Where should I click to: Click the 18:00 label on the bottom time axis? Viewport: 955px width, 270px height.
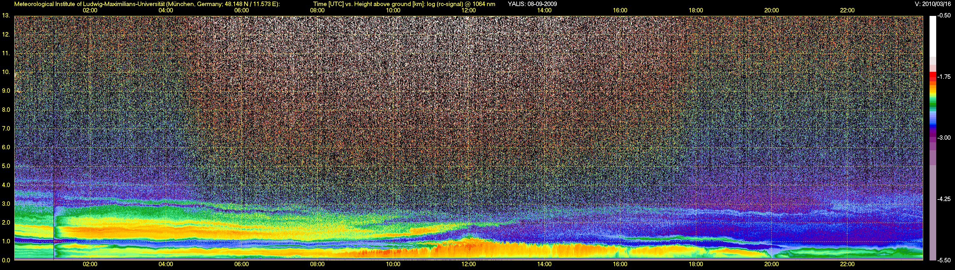click(696, 264)
